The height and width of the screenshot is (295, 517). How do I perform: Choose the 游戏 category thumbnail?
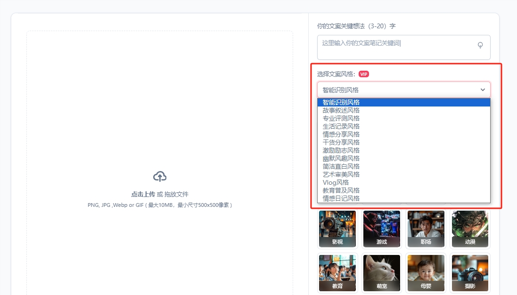(x=381, y=229)
